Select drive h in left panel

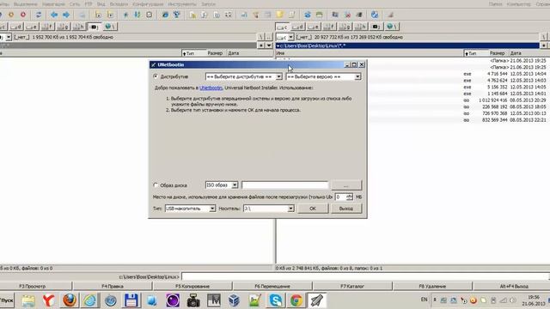tap(78, 27)
